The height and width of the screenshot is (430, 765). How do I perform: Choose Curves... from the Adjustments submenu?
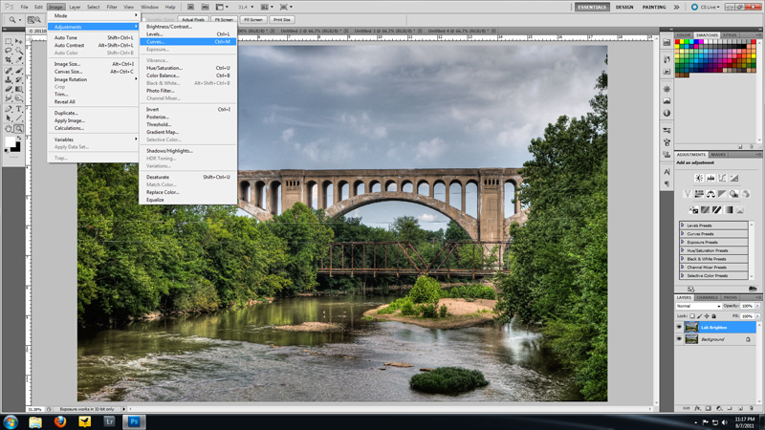(x=156, y=42)
